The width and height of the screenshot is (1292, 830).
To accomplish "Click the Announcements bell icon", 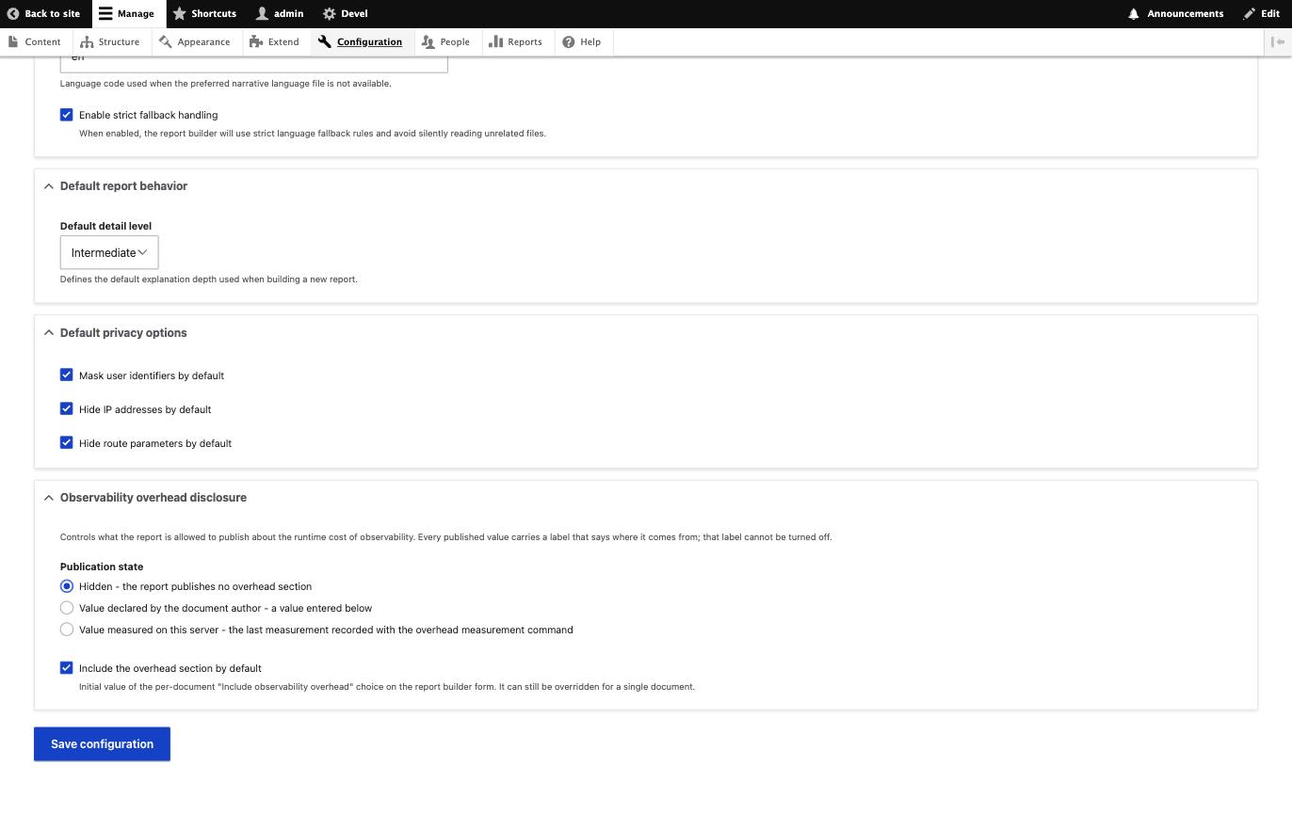I will (1134, 14).
